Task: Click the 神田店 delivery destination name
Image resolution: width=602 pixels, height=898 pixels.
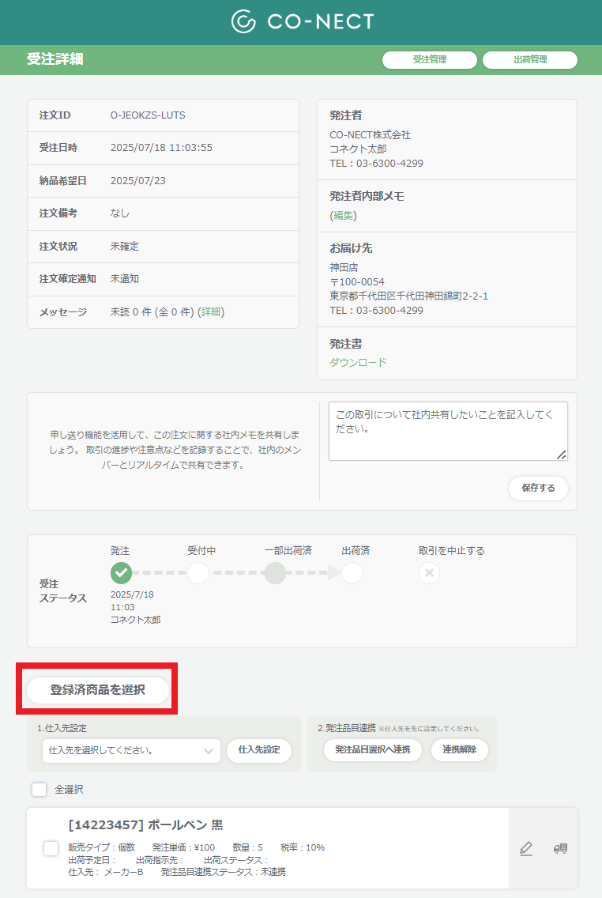Action: coord(344,267)
